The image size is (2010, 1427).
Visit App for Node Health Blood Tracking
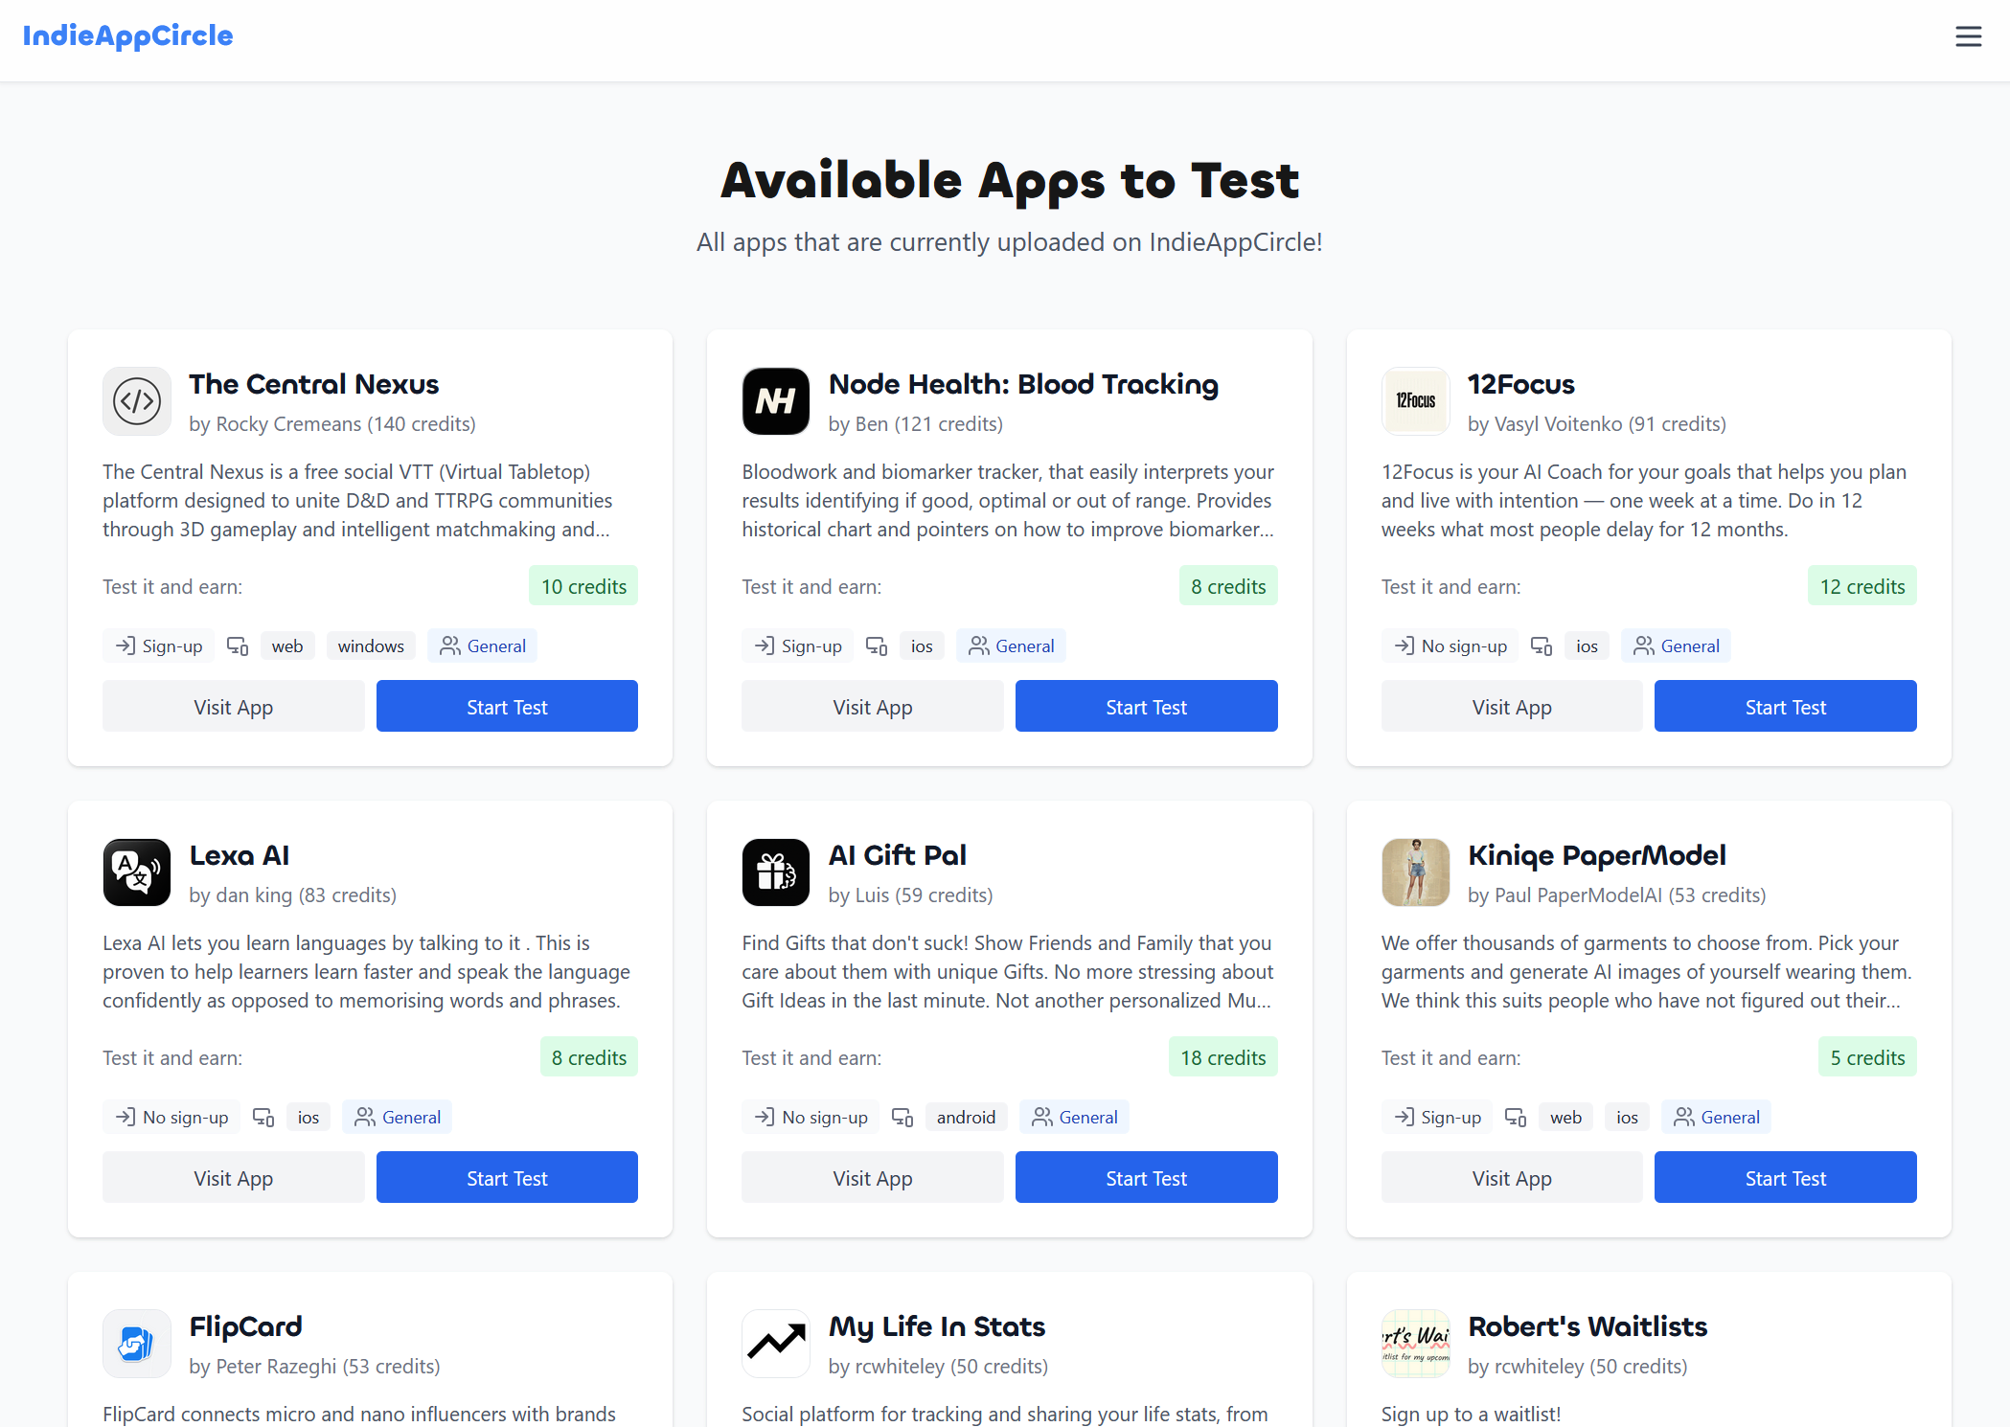872,706
